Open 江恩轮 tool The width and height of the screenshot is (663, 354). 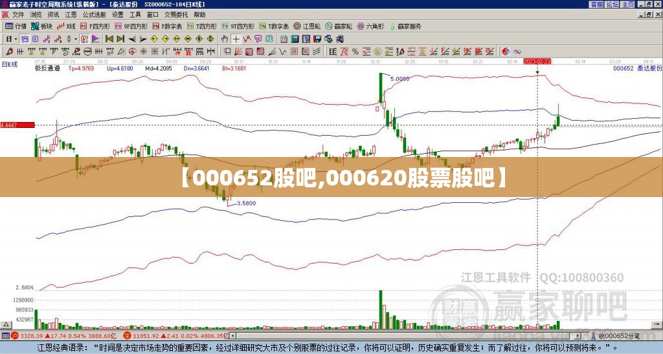(307, 26)
